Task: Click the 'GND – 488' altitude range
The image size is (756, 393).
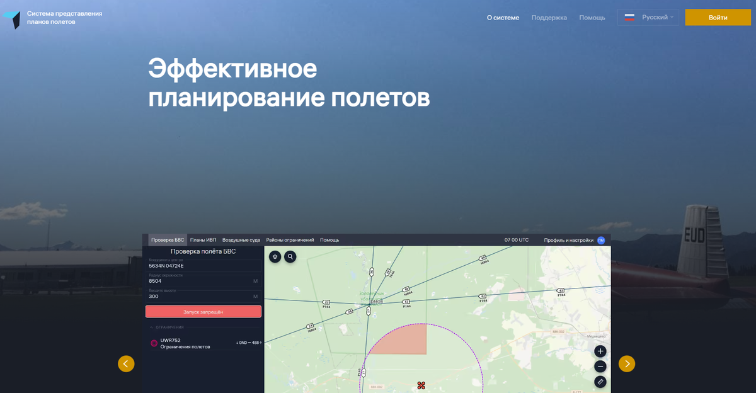Action: [249, 343]
